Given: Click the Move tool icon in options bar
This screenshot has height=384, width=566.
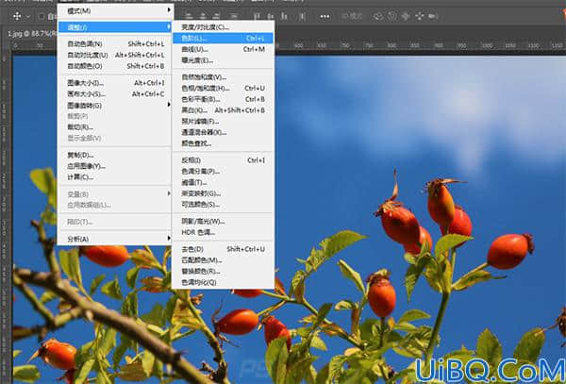Looking at the screenshot, I should pos(17,16).
